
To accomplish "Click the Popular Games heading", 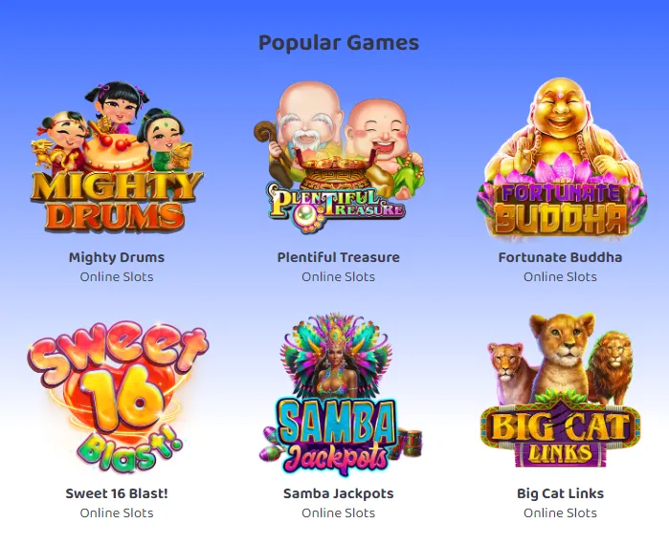I will coord(339,43).
